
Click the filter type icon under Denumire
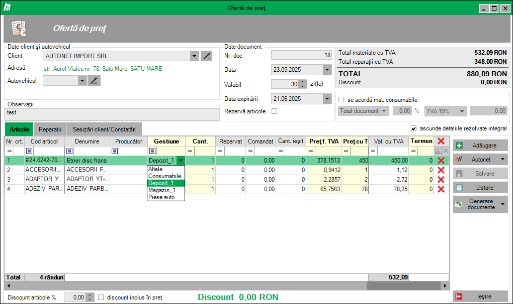[x=69, y=151]
